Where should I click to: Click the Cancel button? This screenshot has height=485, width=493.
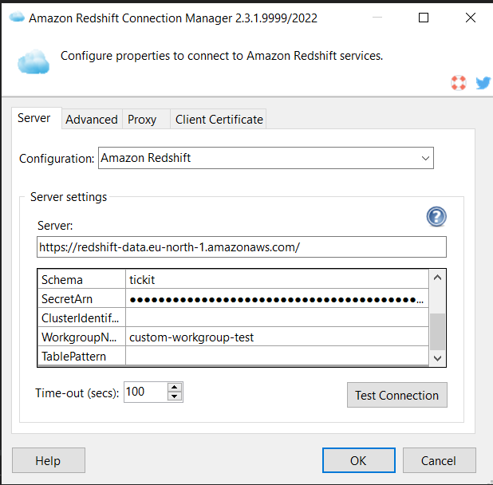click(440, 460)
